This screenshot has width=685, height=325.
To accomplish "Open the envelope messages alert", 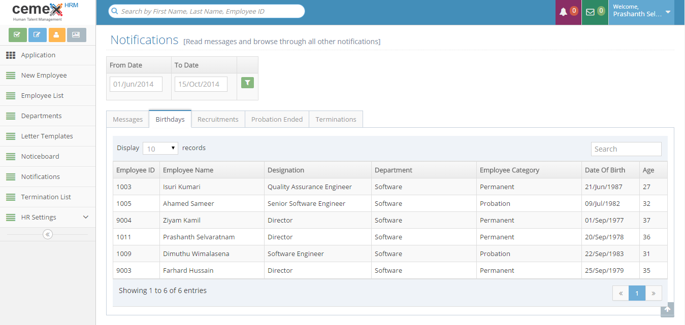I will (595, 12).
